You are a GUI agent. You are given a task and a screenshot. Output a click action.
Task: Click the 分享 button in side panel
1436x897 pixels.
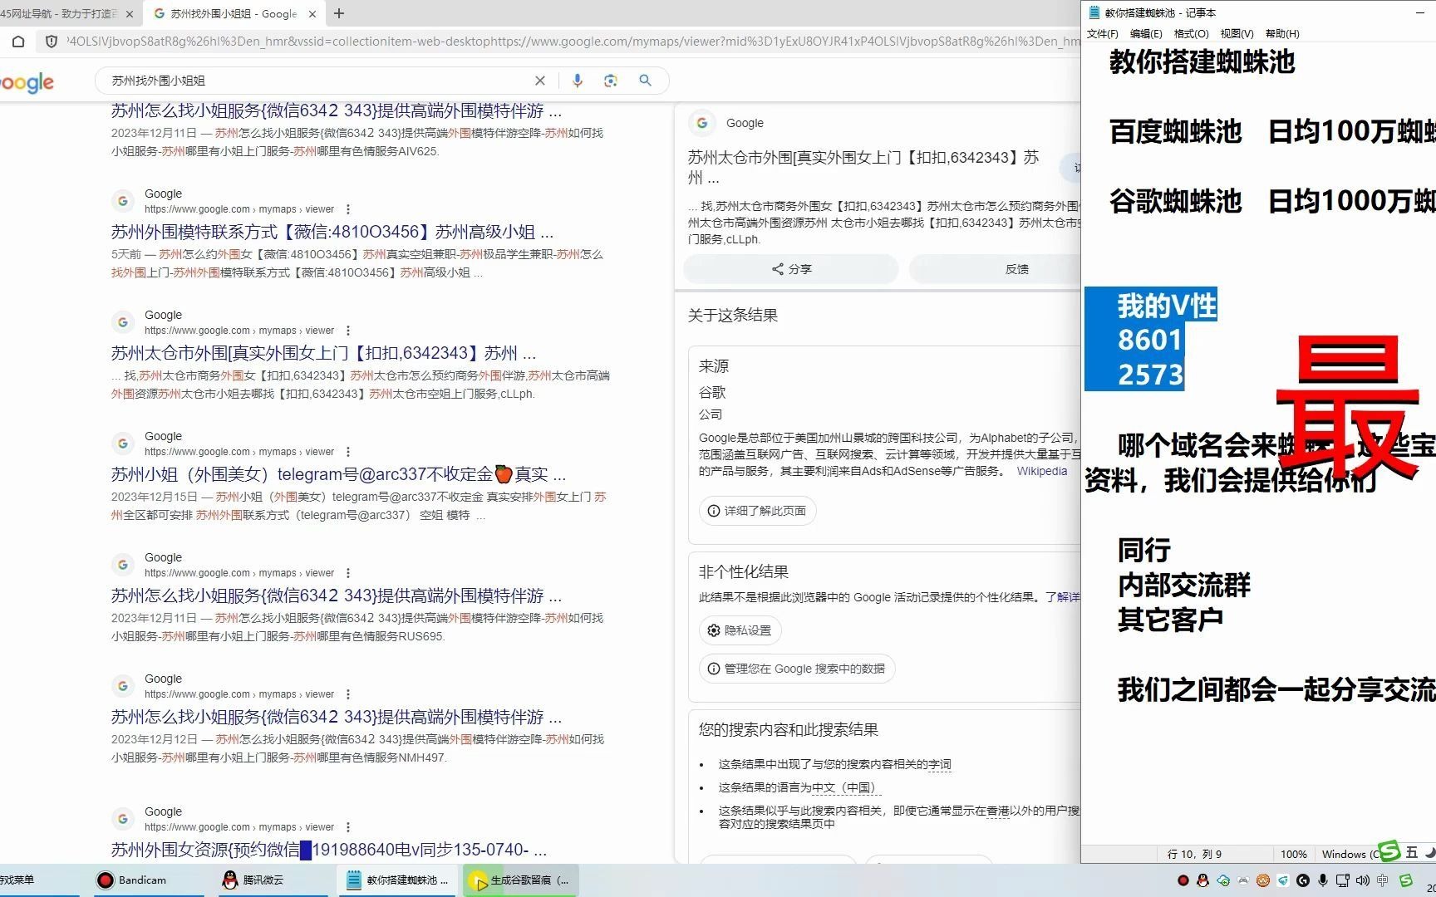click(x=791, y=269)
